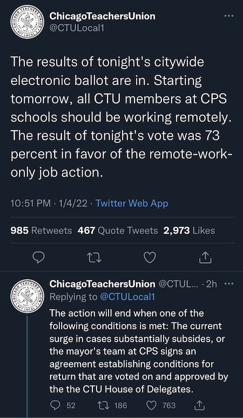Viewport: 243px width, 418px height.
Task: Open ChicagoTeachersUnion name in main tweet
Action: point(103,16)
